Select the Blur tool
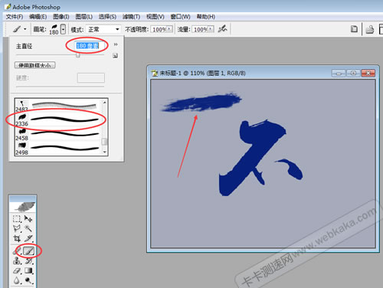Screen dimensions: 383x288 pos(17,280)
